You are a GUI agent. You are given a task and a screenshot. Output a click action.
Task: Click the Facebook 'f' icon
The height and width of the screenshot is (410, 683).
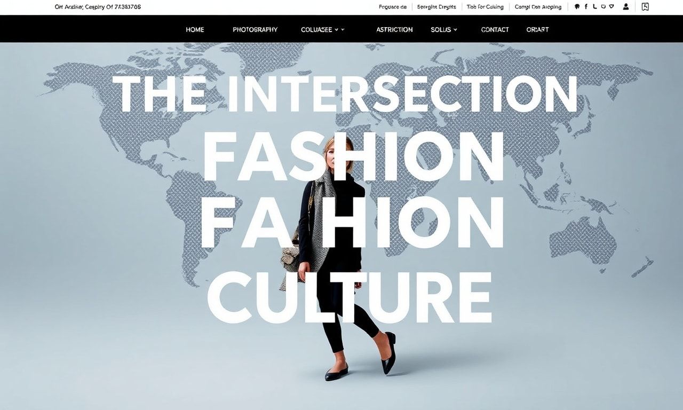coord(586,7)
